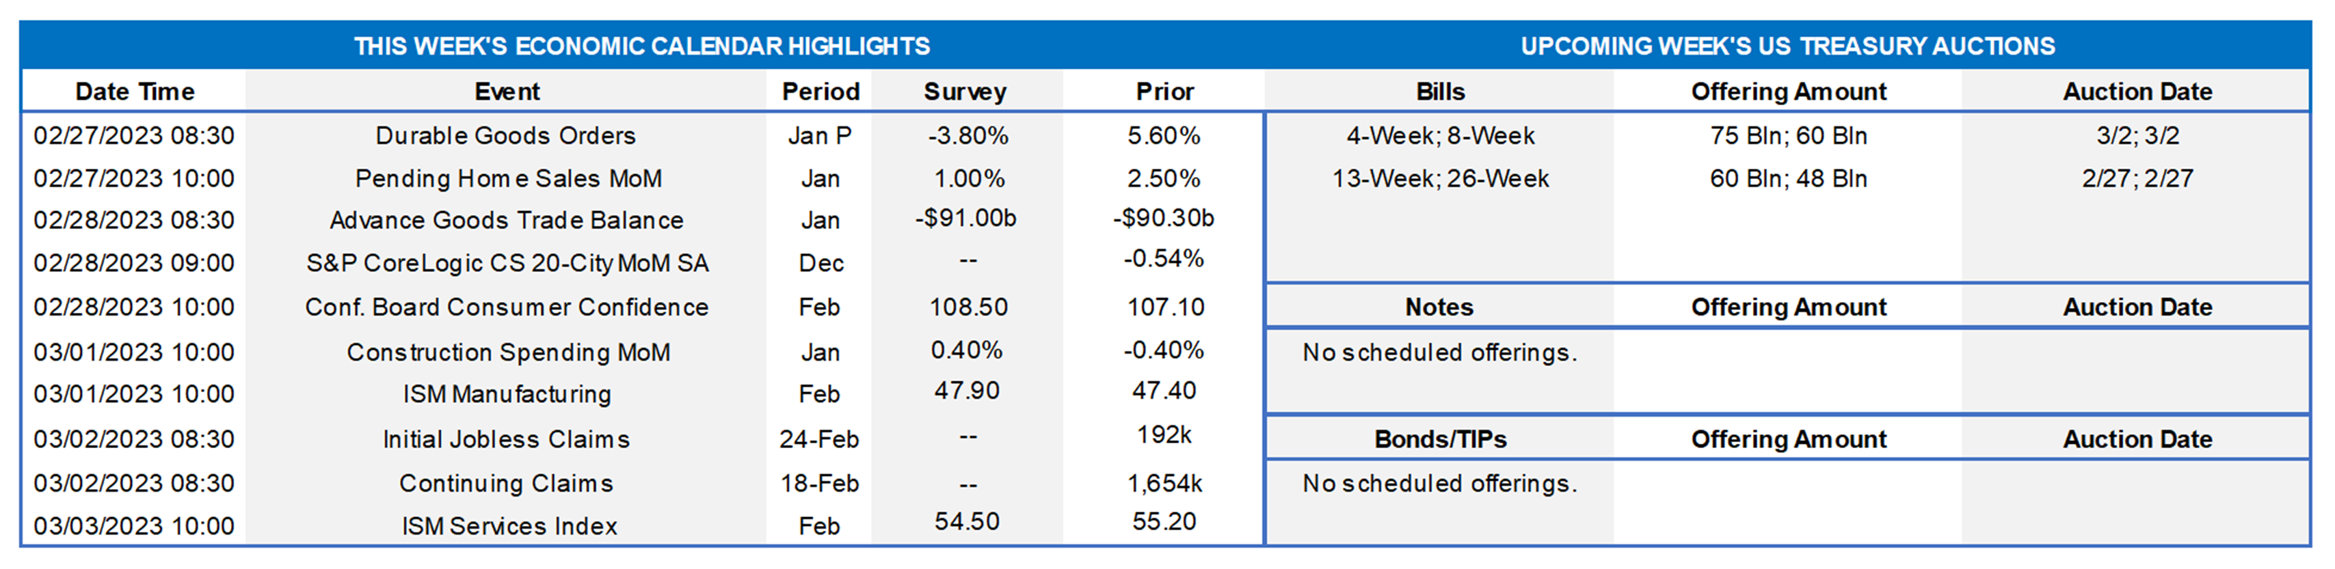The image size is (2335, 569).
Task: Click the Upcoming Week's US Treasury Auctions title
Action: coord(1787,46)
